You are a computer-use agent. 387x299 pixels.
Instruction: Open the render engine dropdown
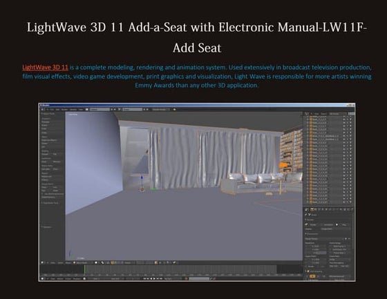[x=161, y=109]
